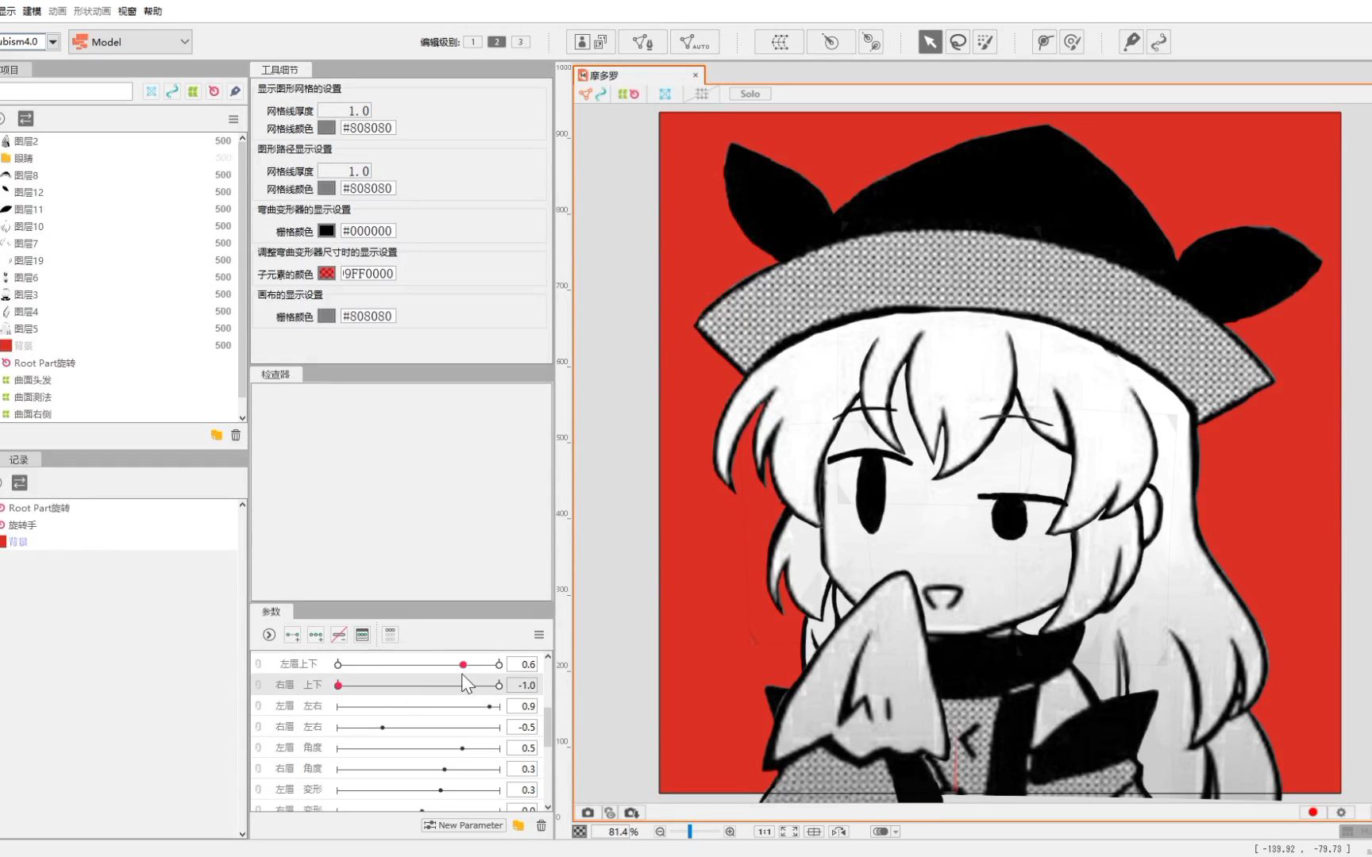The height and width of the screenshot is (857, 1372).
Task: Open the Model workspace dropdown
Action: pos(131,42)
